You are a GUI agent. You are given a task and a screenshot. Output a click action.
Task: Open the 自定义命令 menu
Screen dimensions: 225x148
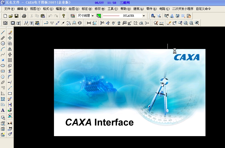pyautogui.click(x=203, y=9)
